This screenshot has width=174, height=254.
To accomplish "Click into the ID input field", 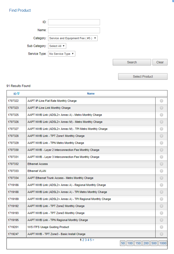I will [74, 22].
